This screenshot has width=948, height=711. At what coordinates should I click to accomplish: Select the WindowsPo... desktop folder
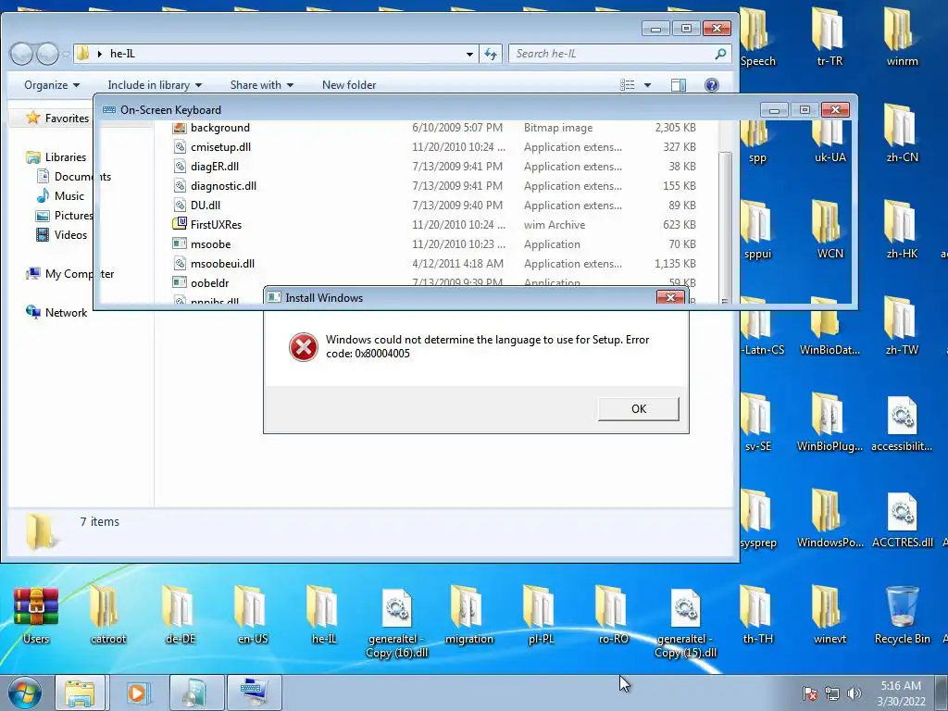tap(829, 518)
